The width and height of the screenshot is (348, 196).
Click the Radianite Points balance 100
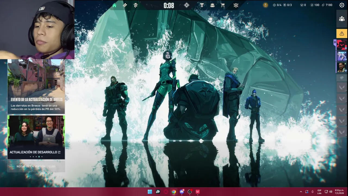tap(315, 5)
